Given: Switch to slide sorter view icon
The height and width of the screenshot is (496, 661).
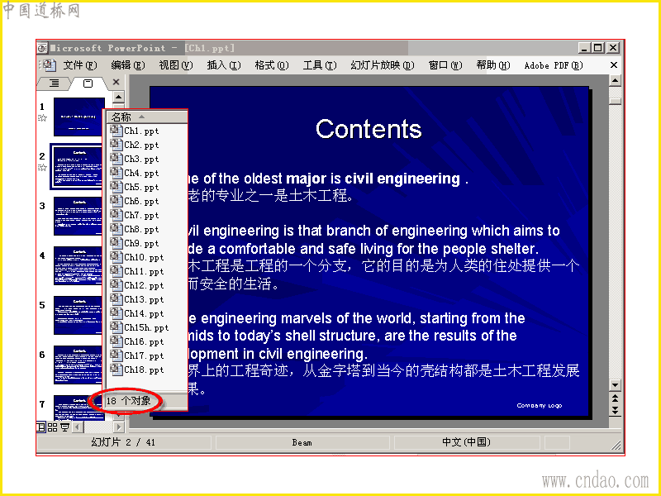Looking at the screenshot, I should 52,427.
